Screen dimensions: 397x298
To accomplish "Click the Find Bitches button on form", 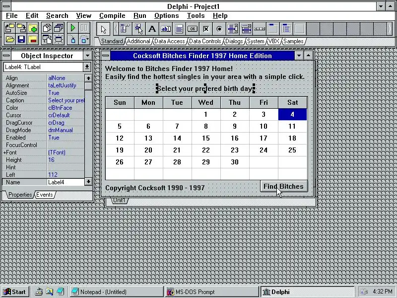I will (x=284, y=187).
